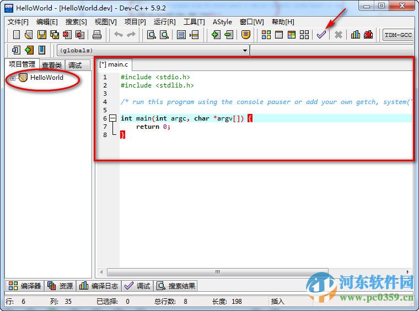Image resolution: width=419 pixels, height=311 pixels.
Task: Click the Undo arrow icon
Action: [x=119, y=35]
